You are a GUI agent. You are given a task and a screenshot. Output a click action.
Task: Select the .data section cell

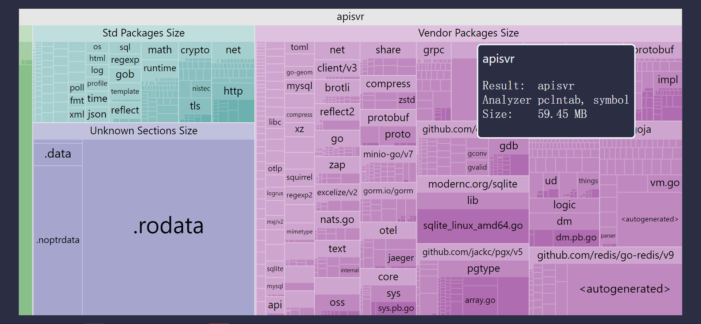pos(58,154)
